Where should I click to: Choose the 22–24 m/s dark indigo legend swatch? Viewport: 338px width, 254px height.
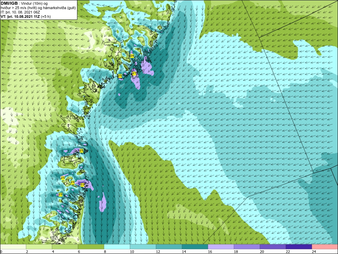[299, 247]
